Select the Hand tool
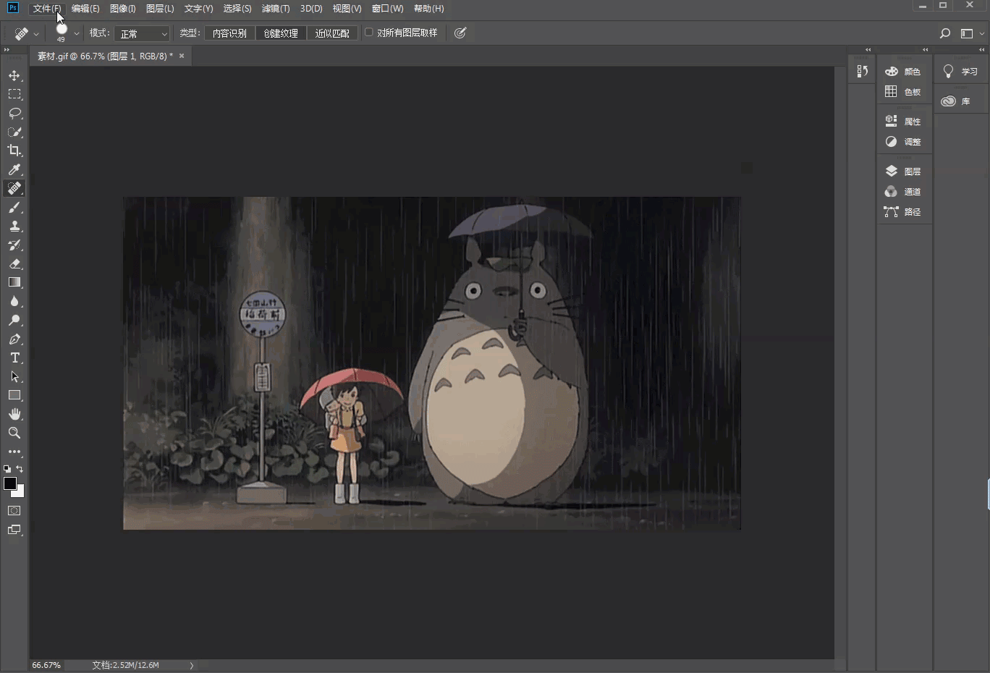990x673 pixels. 14,414
